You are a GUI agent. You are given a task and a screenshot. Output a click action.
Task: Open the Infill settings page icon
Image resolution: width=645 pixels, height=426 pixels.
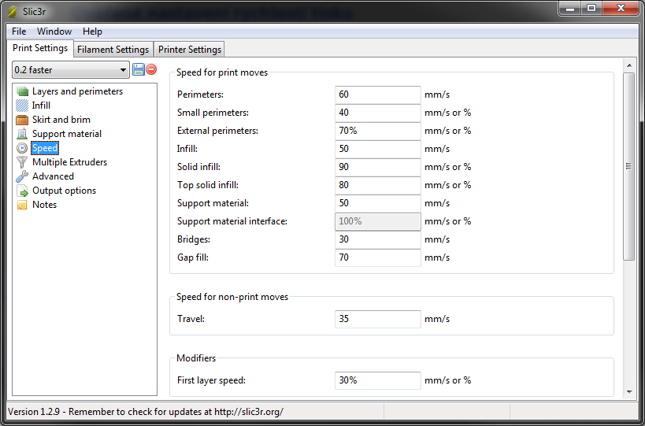[x=22, y=106]
